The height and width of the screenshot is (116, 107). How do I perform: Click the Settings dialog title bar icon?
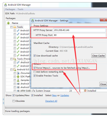32,21
